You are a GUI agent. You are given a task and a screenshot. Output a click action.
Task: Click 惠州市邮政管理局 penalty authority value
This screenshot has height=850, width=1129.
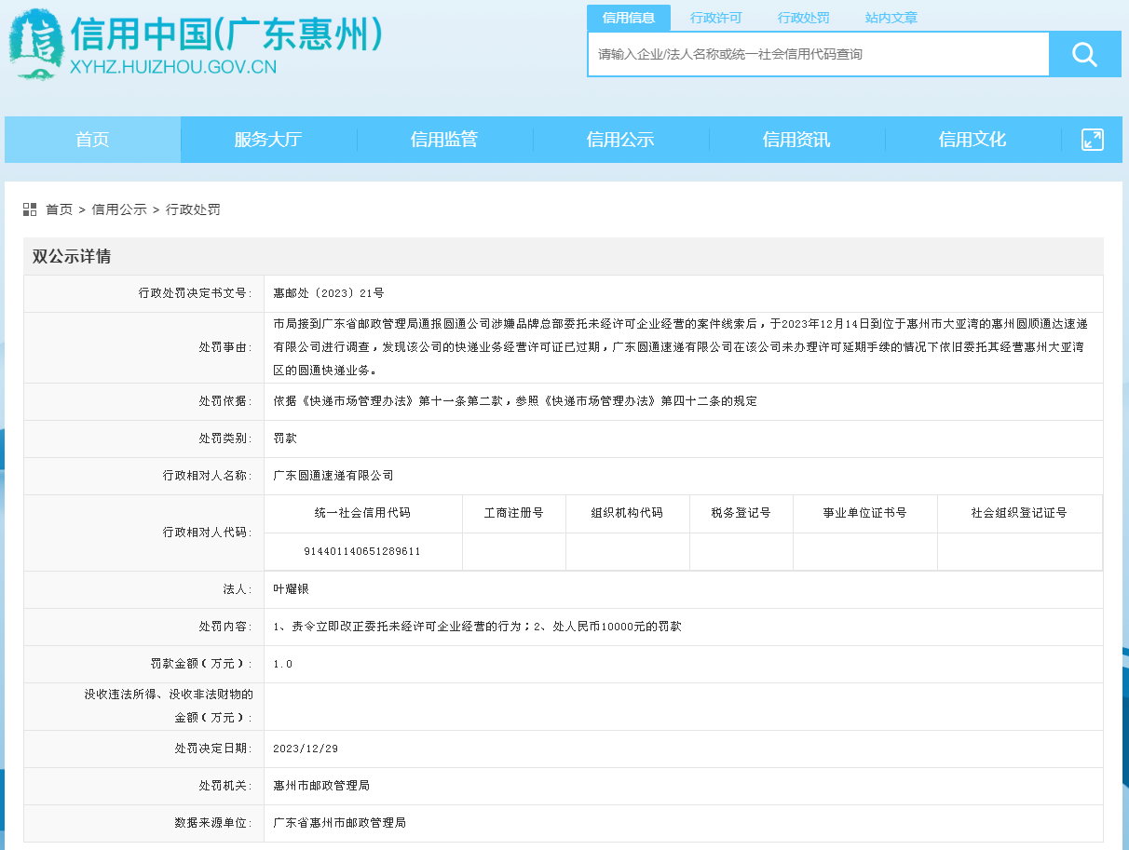321,786
